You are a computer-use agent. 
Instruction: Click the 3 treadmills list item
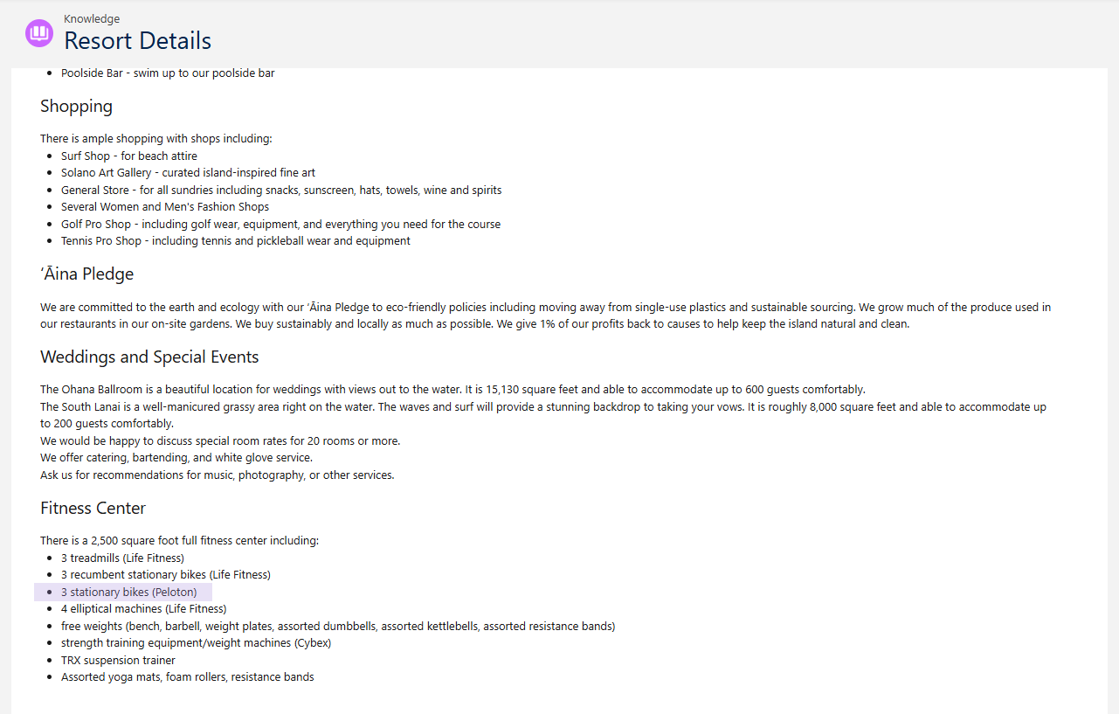coord(122,558)
